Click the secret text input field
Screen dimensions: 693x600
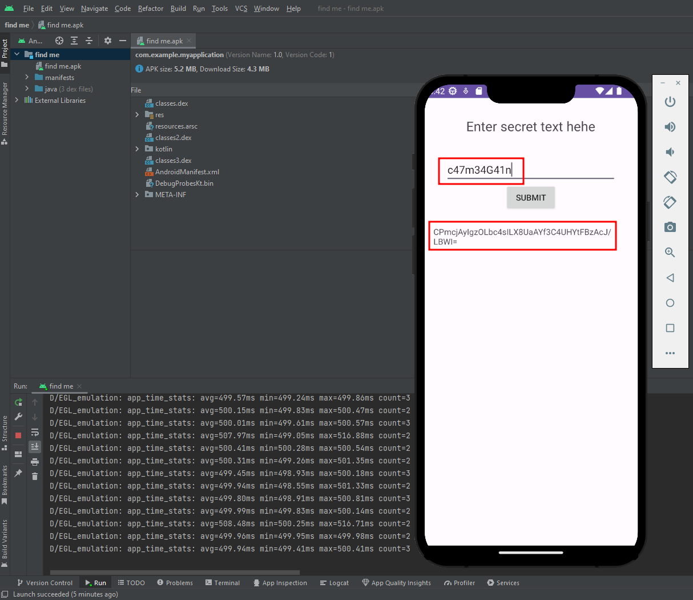530,170
